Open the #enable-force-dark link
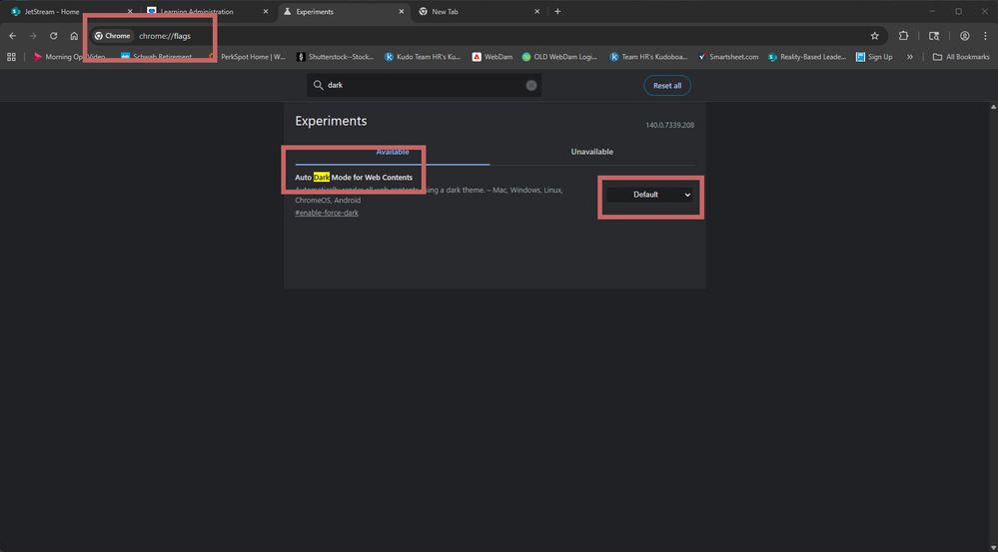This screenshot has height=552, width=998. (x=327, y=213)
